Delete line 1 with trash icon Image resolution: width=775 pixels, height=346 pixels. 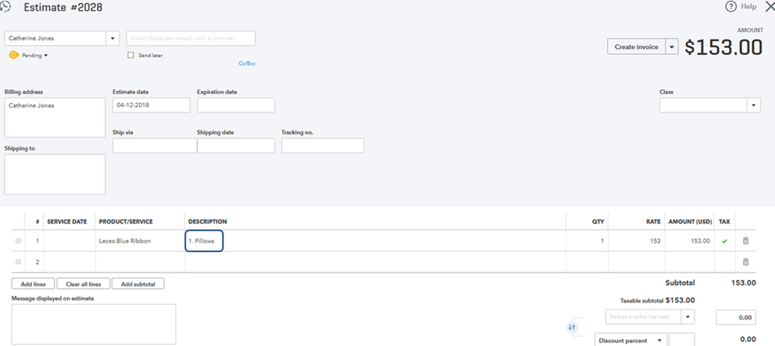pos(746,240)
